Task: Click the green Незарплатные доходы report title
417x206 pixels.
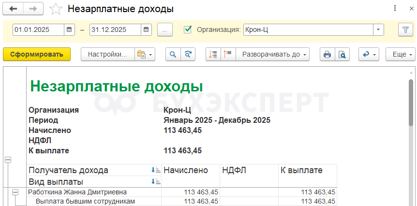Action: click(117, 86)
